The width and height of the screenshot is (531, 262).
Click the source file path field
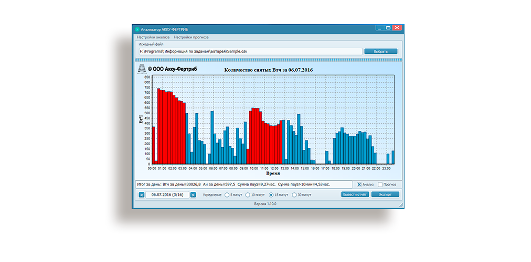(x=250, y=51)
